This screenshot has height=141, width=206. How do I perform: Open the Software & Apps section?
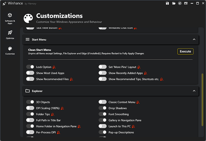pyautogui.click(x=10, y=18)
